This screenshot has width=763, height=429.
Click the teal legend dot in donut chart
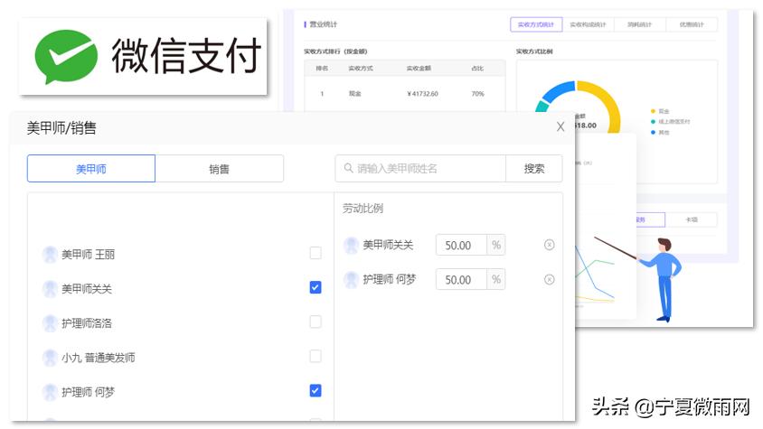[653, 122]
